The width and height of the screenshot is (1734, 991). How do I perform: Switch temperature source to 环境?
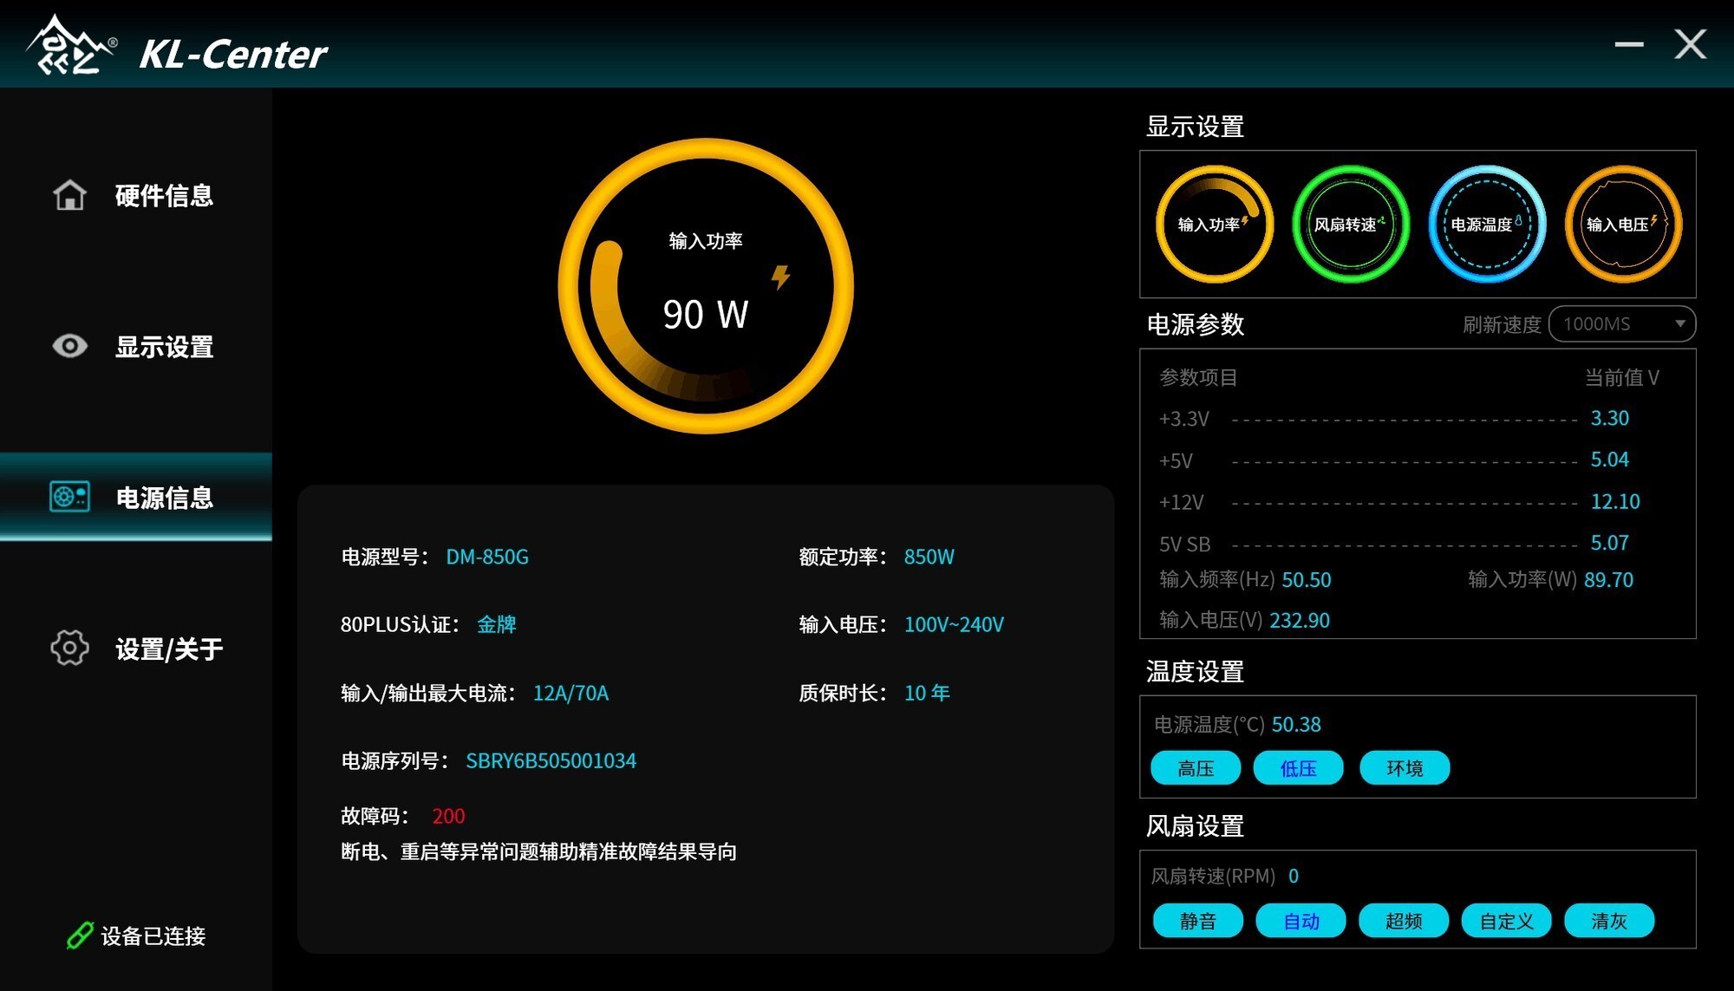coord(1404,768)
